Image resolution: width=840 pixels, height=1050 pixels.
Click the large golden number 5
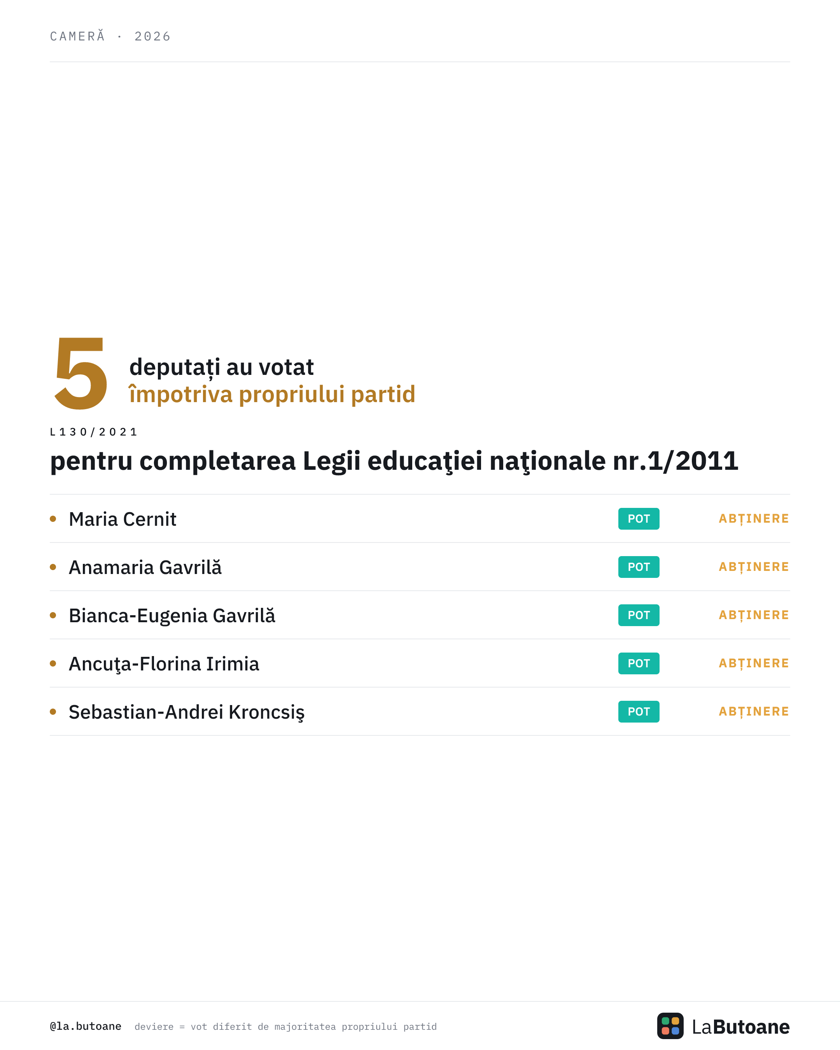click(x=81, y=374)
